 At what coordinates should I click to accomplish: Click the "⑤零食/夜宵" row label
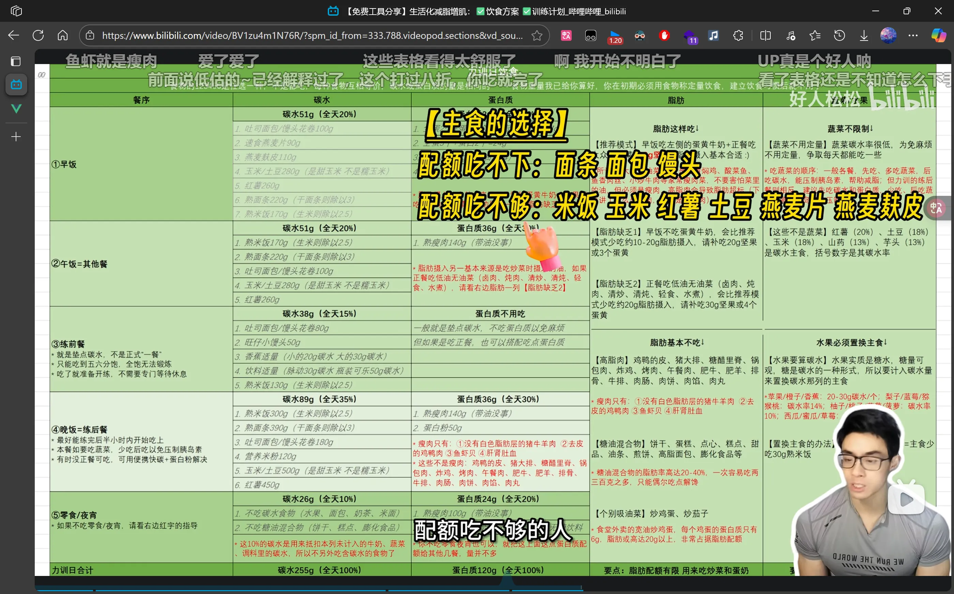point(74,515)
